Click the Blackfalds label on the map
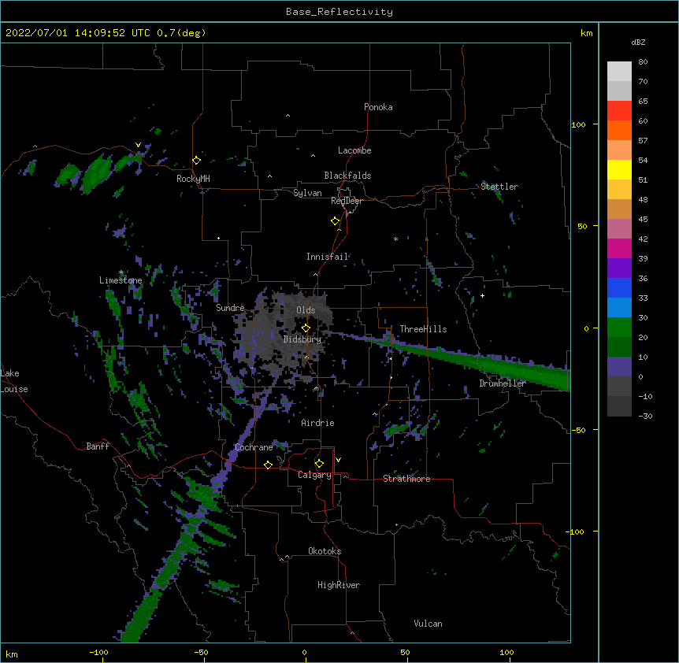This screenshot has width=679, height=663. point(347,176)
